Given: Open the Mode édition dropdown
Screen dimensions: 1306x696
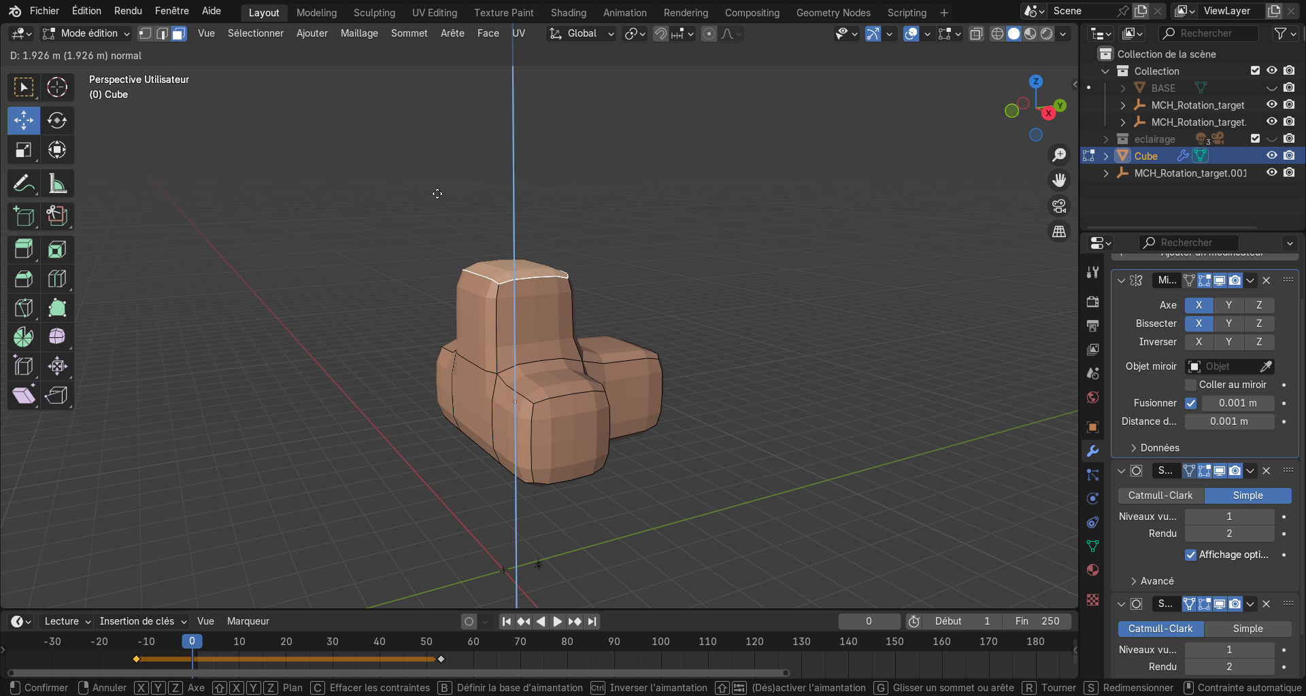Looking at the screenshot, I should point(86,33).
